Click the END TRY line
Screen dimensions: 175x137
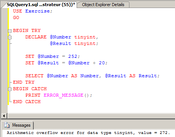point(24,82)
